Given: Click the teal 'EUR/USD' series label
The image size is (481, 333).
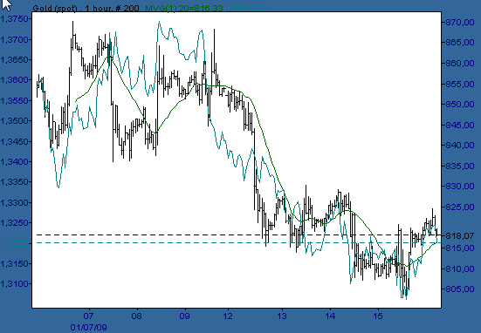Looking at the screenshot, I should (248, 8).
